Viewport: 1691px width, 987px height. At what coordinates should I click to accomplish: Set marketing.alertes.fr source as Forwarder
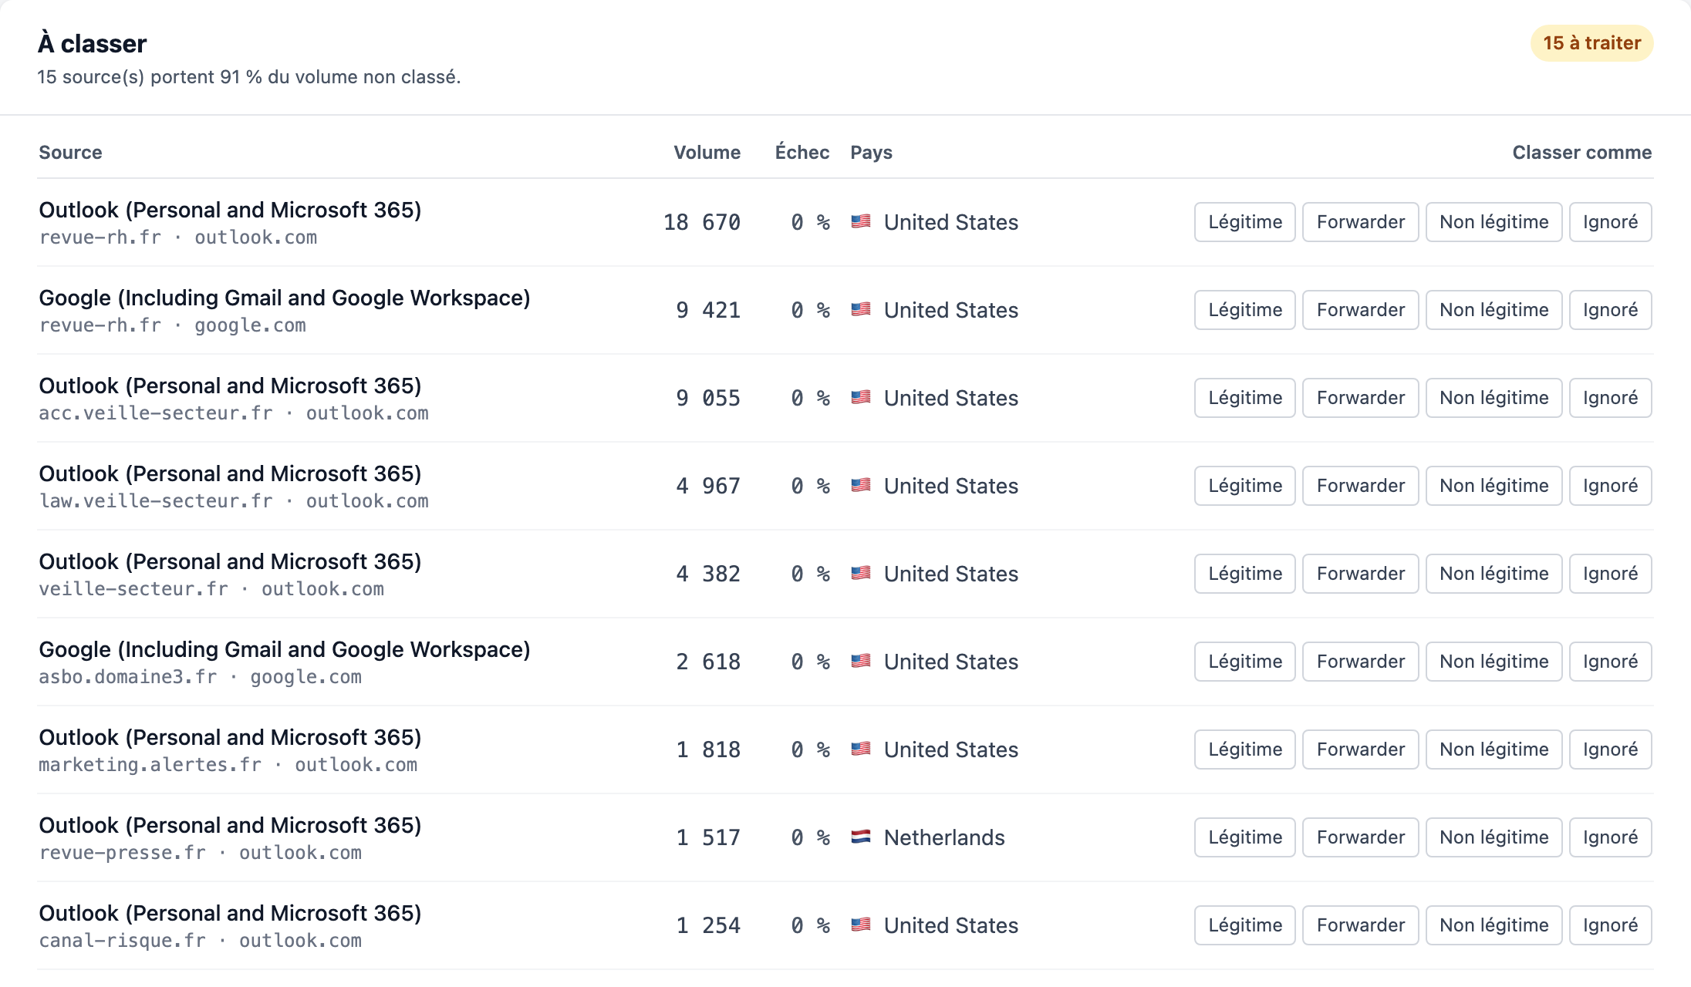[1360, 750]
